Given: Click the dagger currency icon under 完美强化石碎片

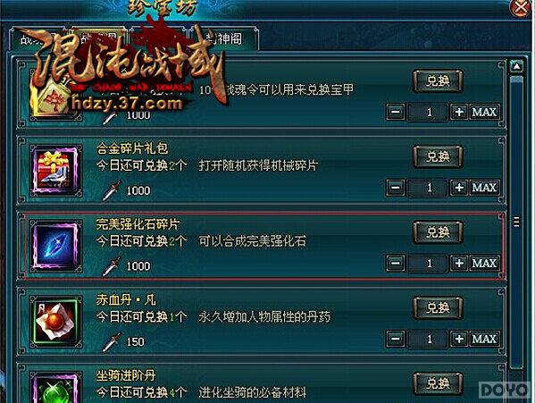Looking at the screenshot, I should point(112,265).
